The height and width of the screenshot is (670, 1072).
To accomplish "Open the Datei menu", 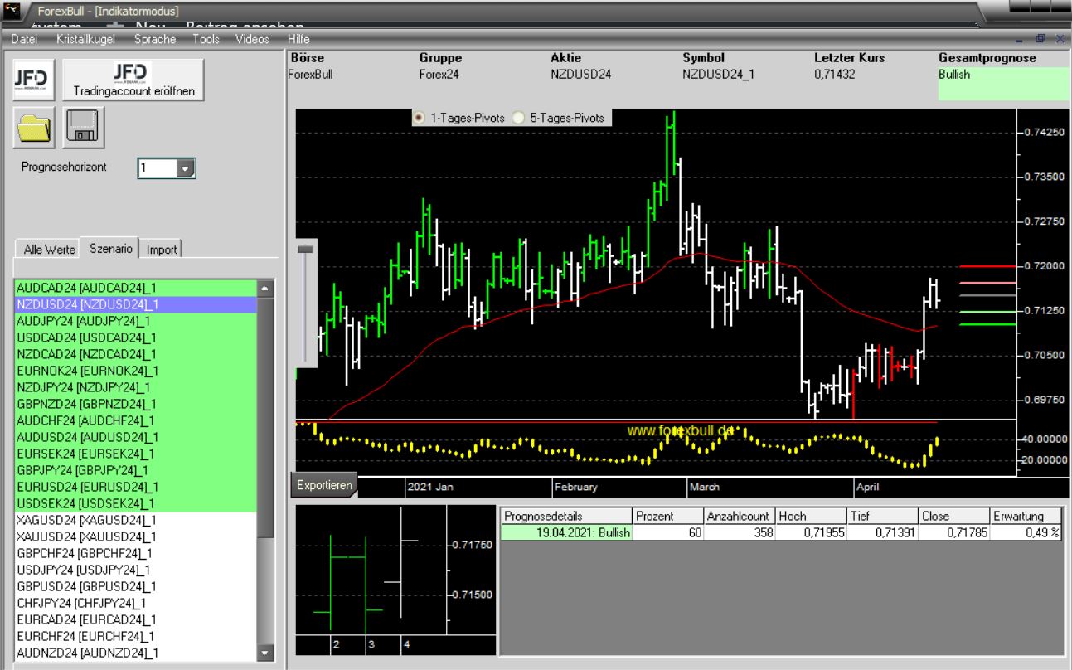I will point(24,39).
